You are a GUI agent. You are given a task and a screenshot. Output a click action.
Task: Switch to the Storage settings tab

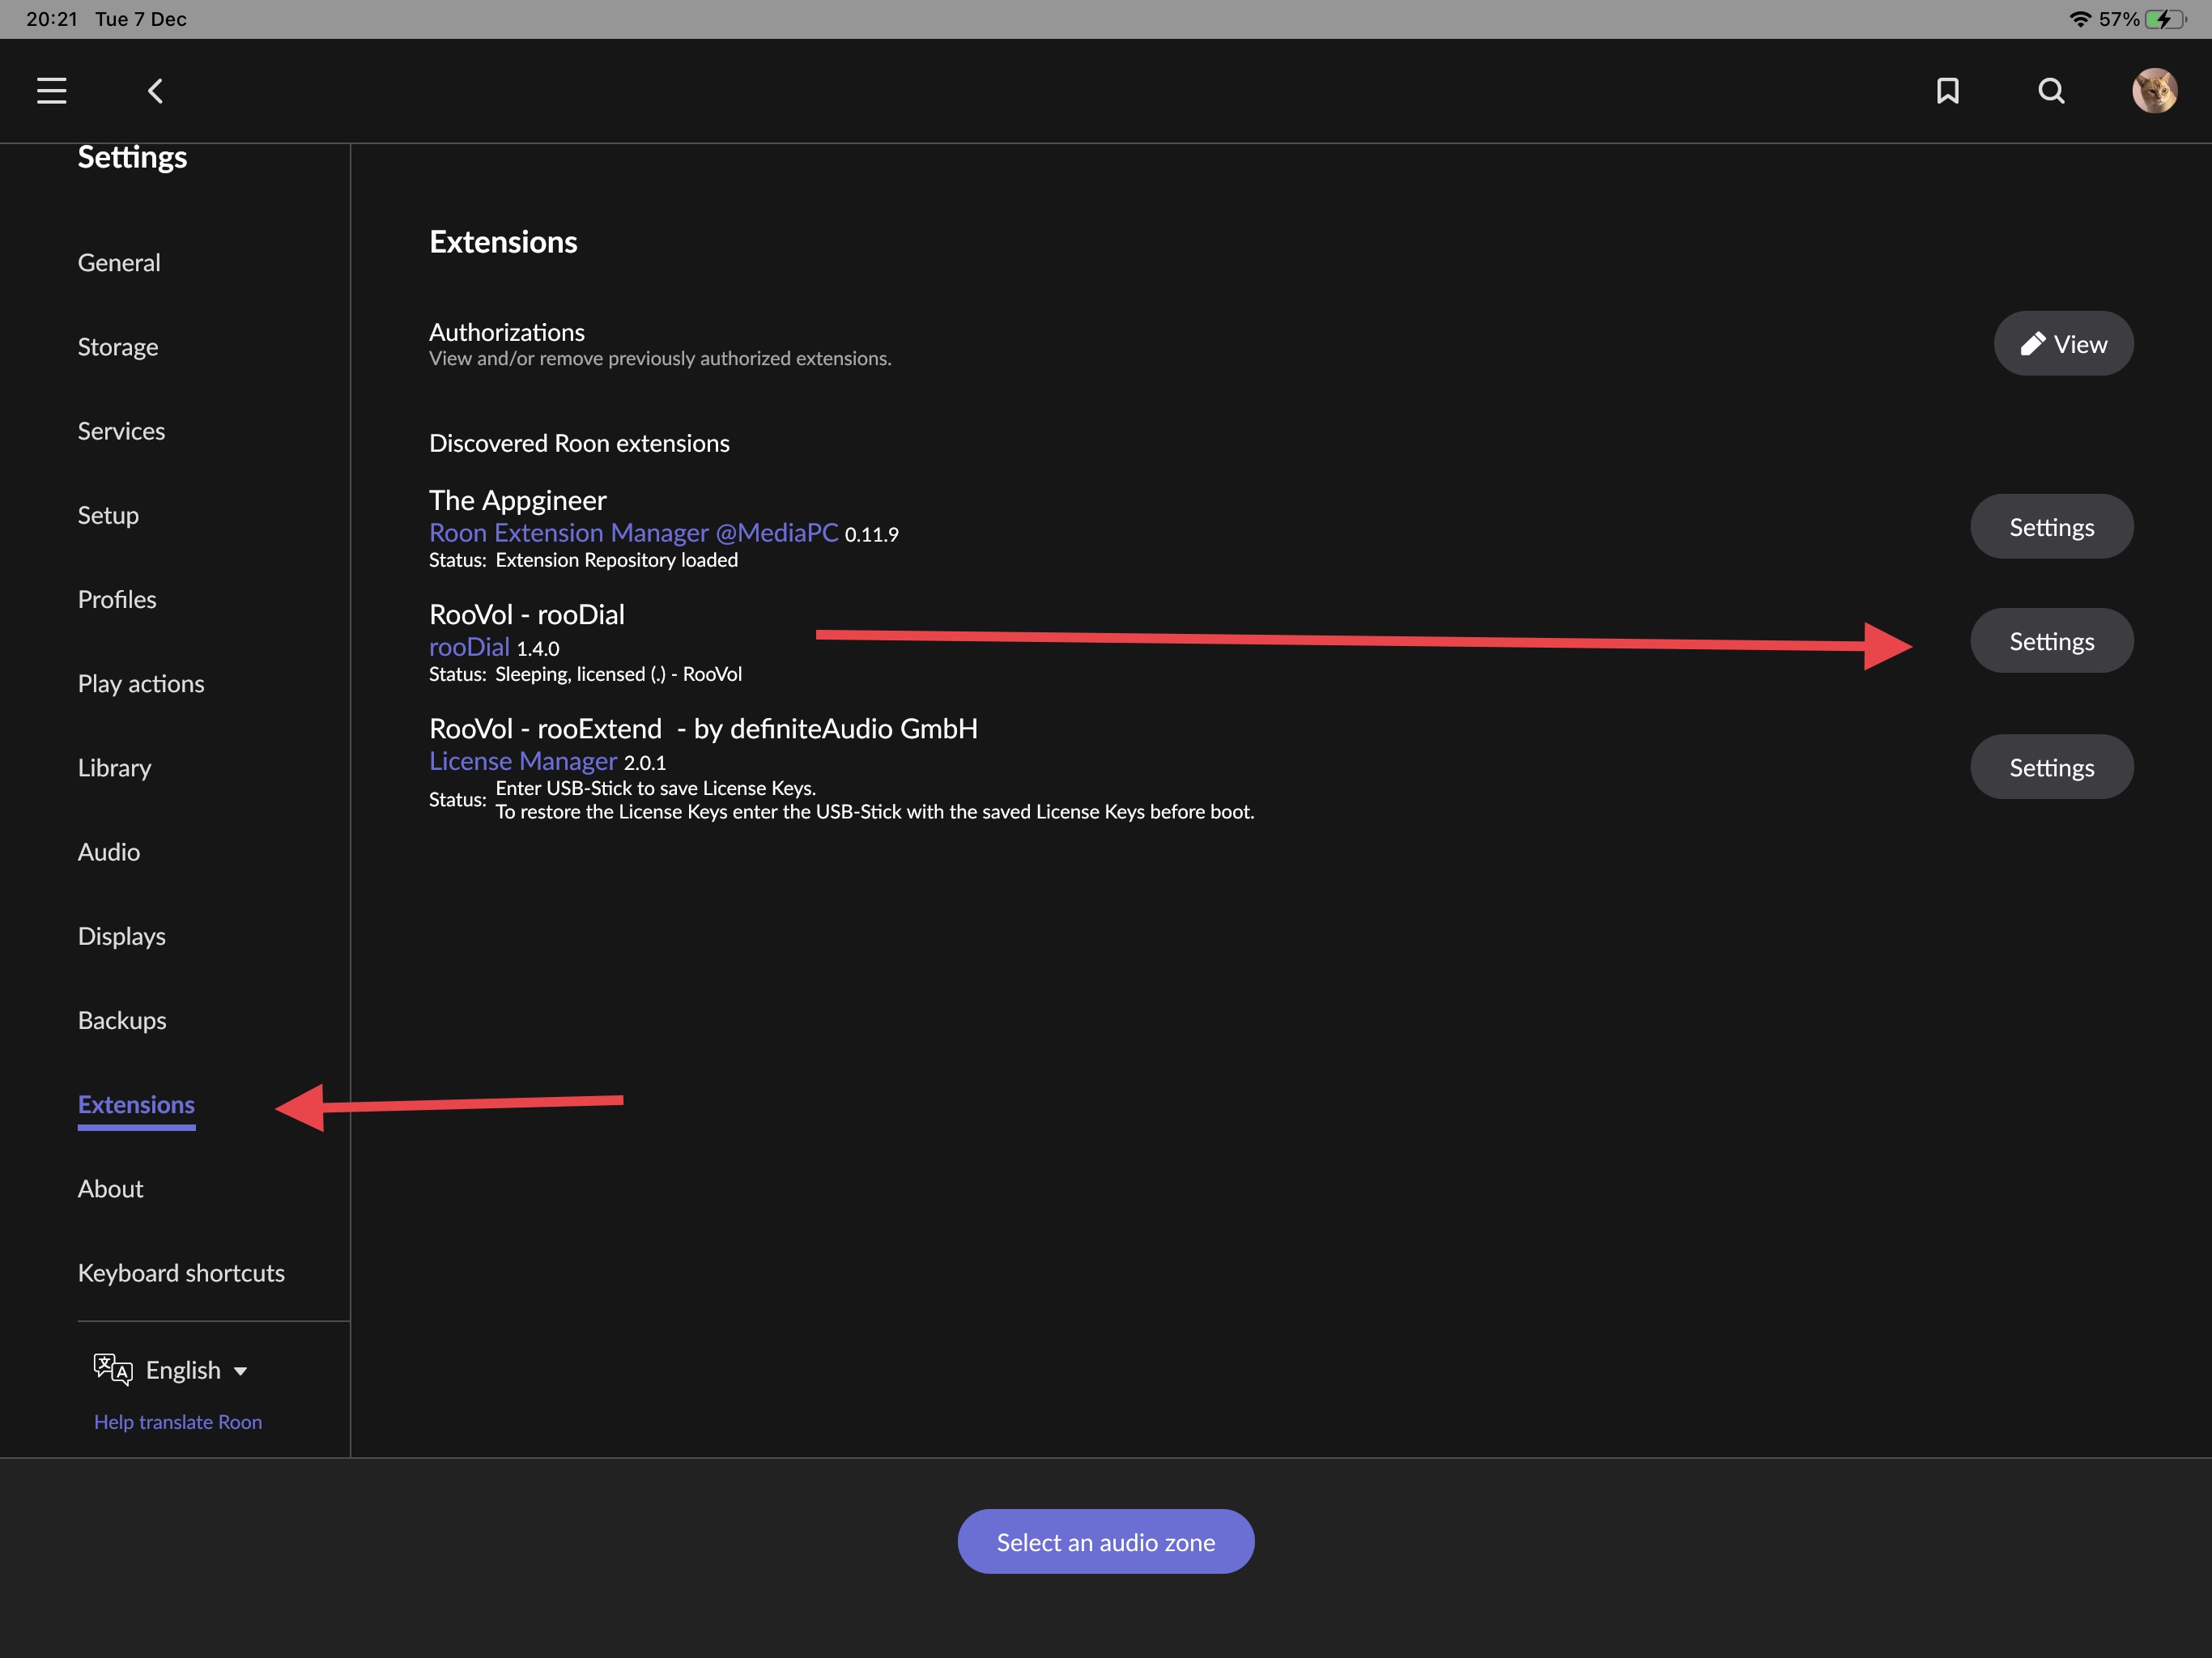coord(118,346)
